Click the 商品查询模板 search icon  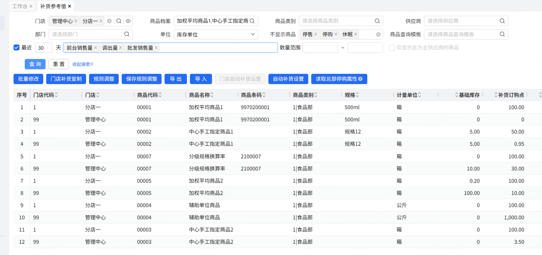pos(502,34)
